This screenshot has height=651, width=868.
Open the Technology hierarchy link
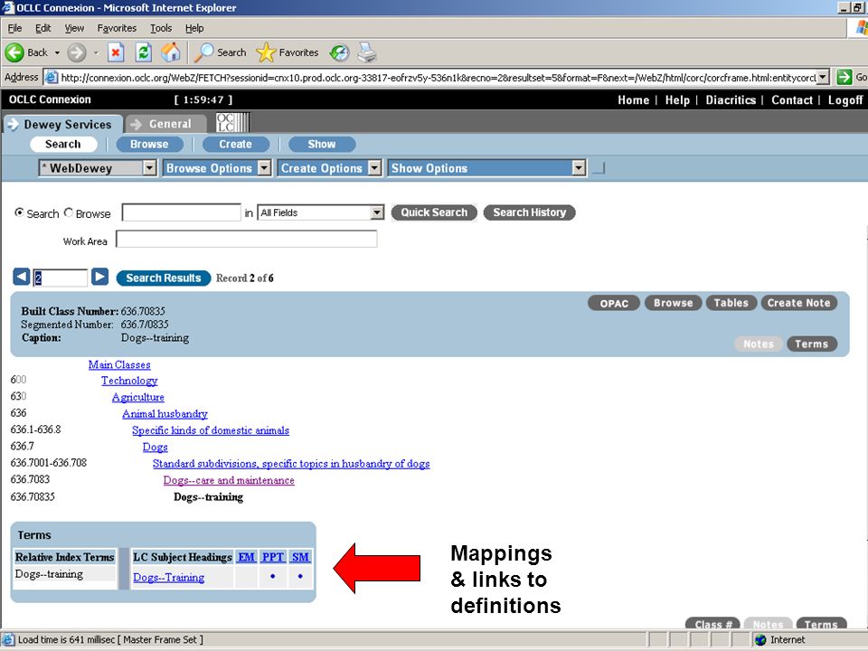point(129,381)
